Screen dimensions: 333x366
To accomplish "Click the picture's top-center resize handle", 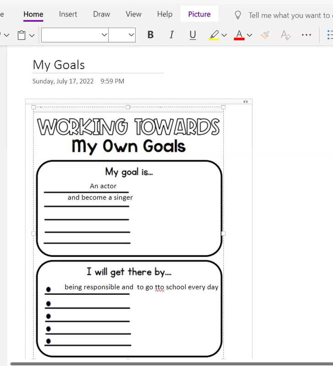I will (x=128, y=107).
